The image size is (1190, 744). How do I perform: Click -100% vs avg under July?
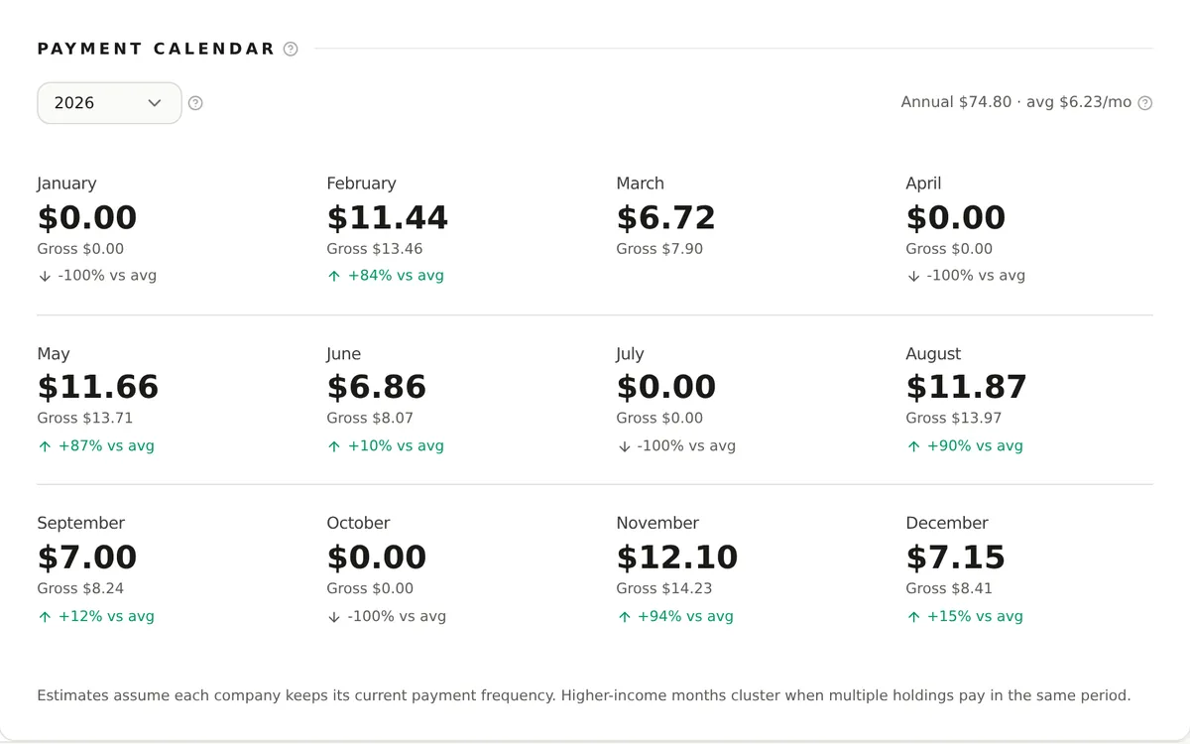click(676, 446)
